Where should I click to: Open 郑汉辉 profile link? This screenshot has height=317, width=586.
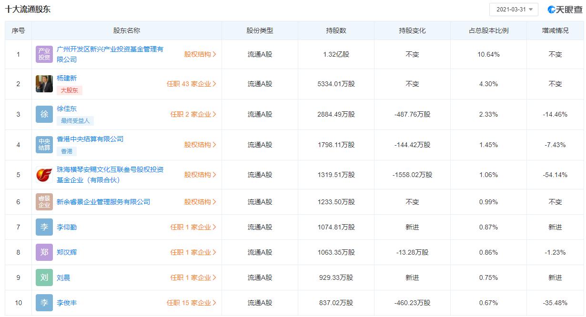67,252
